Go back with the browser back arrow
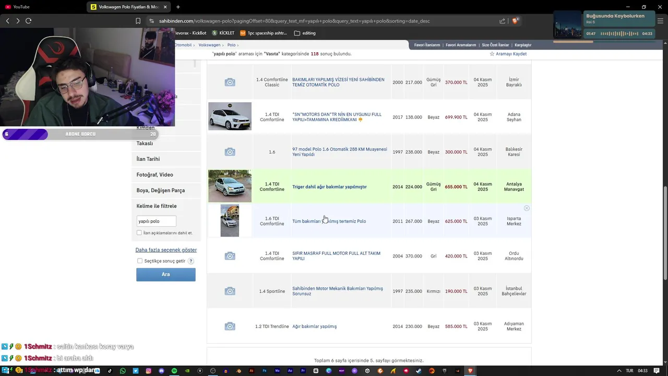Viewport: 668px width, 376px height. click(7, 21)
